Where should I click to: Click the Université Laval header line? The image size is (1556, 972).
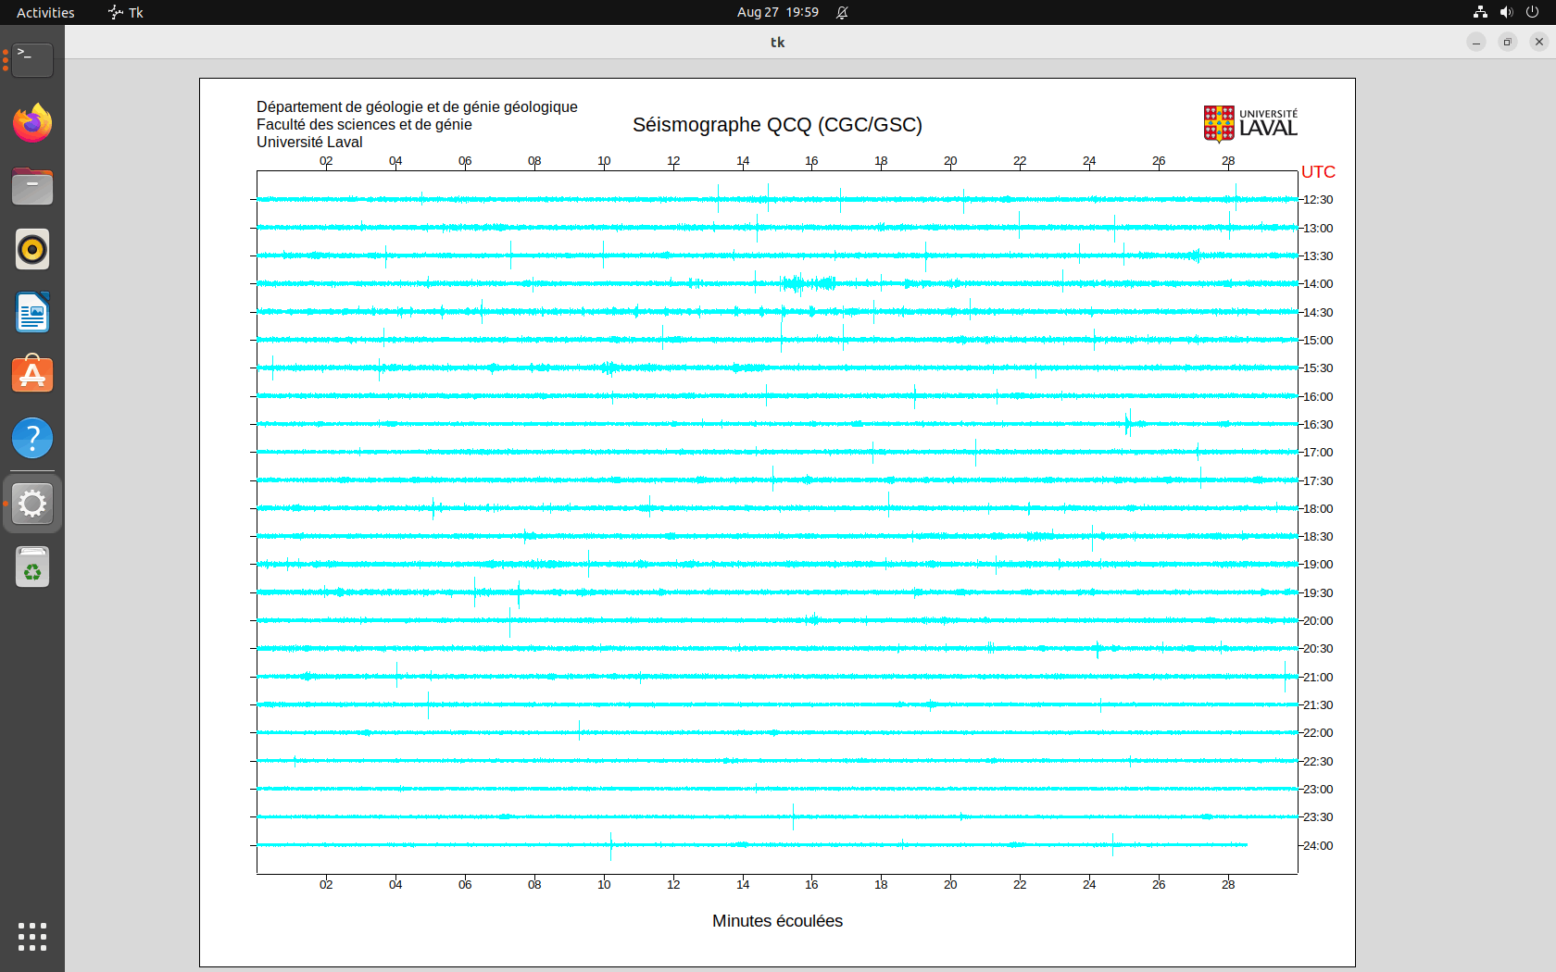click(x=309, y=143)
